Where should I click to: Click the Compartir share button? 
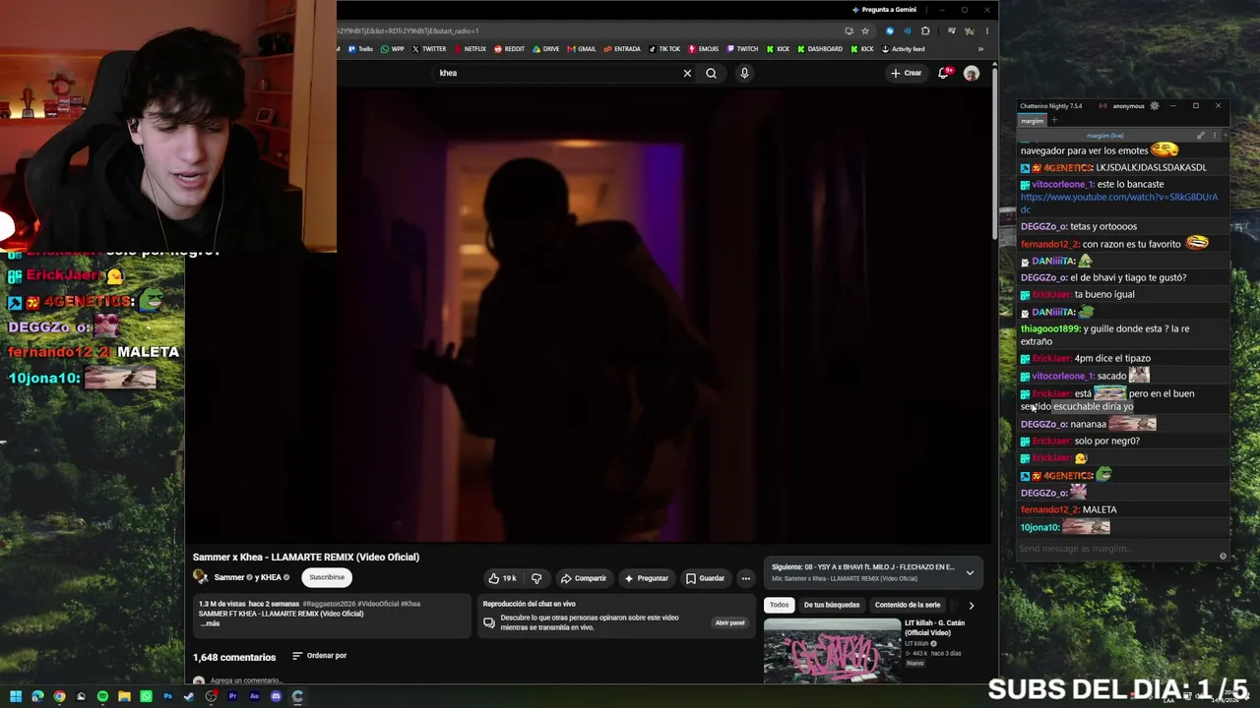(584, 578)
